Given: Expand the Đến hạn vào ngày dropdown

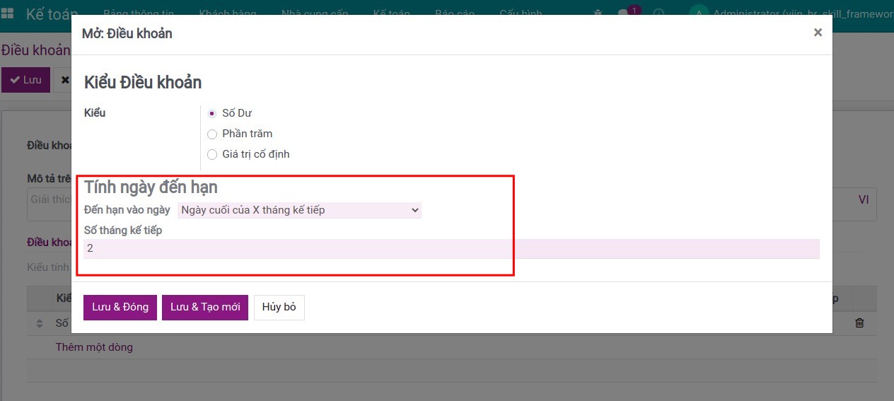Looking at the screenshot, I should [x=299, y=210].
